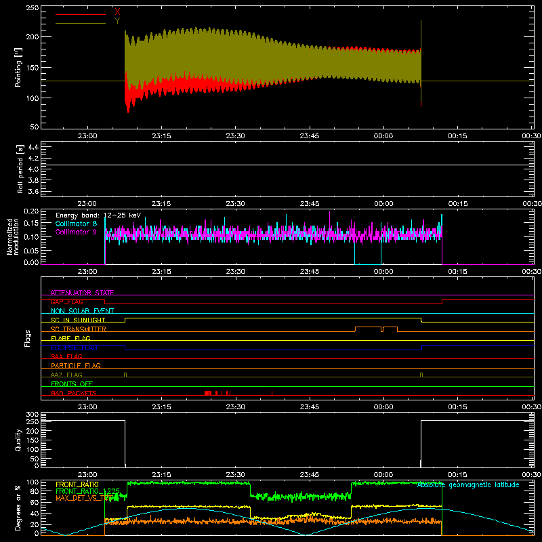Click the 00:00 time label under Roll period plot

coord(383,204)
